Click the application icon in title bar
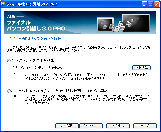The image size is (161, 132). tap(3, 4)
